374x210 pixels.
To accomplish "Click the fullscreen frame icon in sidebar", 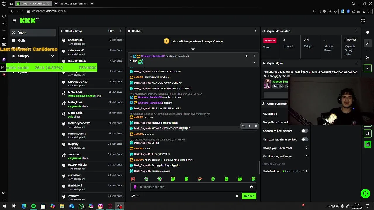I will pyautogui.click(x=368, y=57).
